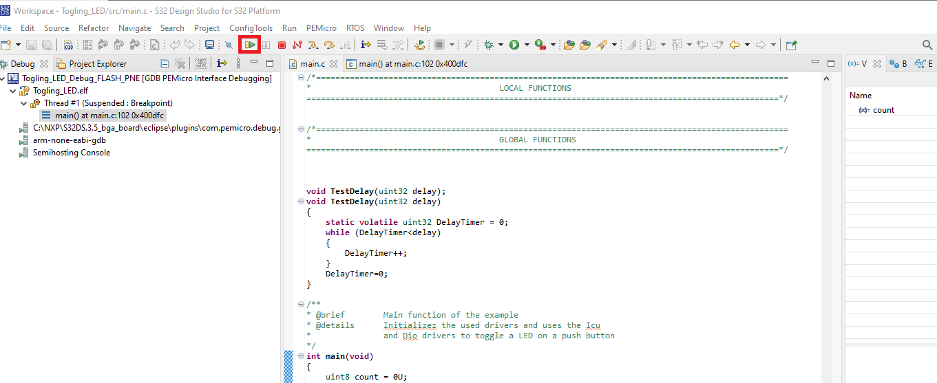Viewport: 937px width, 383px height.
Task: Click the Resume debug button
Action: (x=250, y=45)
